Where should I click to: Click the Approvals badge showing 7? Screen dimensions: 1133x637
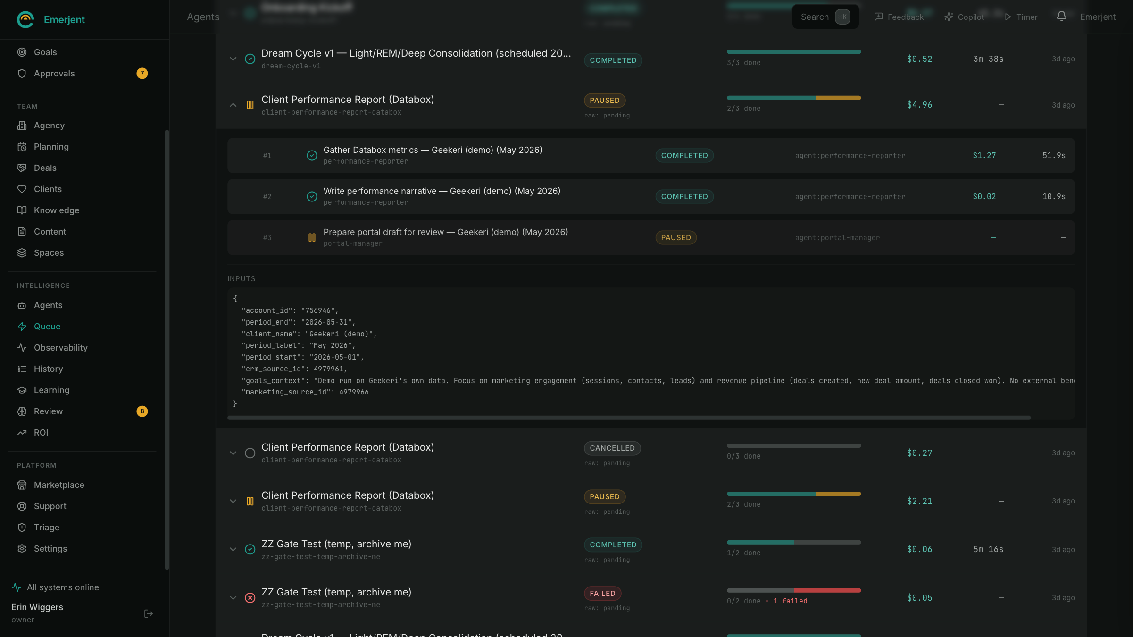coord(142,73)
